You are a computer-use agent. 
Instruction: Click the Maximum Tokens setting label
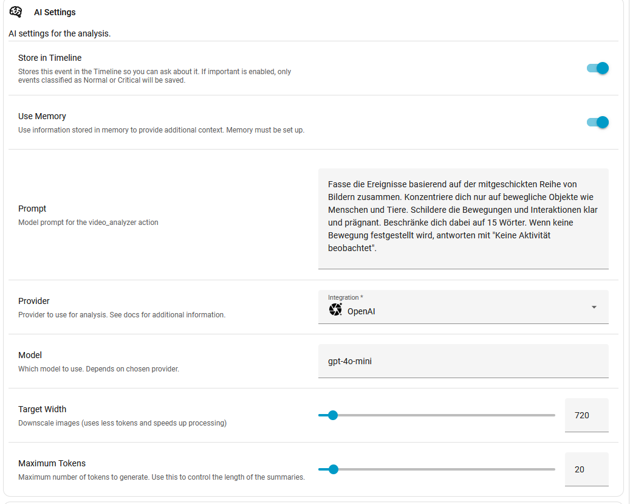[x=52, y=463]
